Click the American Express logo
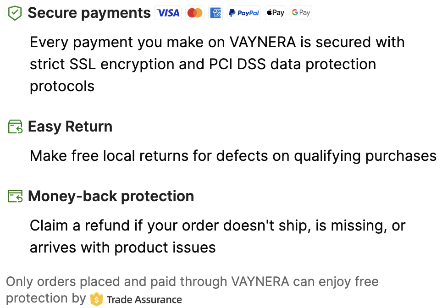 [x=215, y=13]
